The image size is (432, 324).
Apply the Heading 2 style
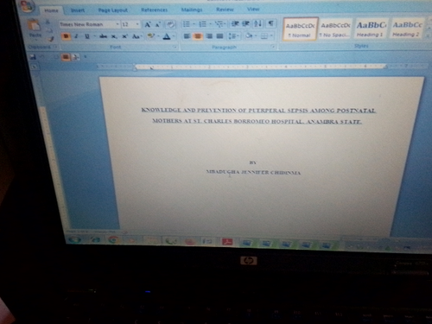pyautogui.click(x=407, y=29)
